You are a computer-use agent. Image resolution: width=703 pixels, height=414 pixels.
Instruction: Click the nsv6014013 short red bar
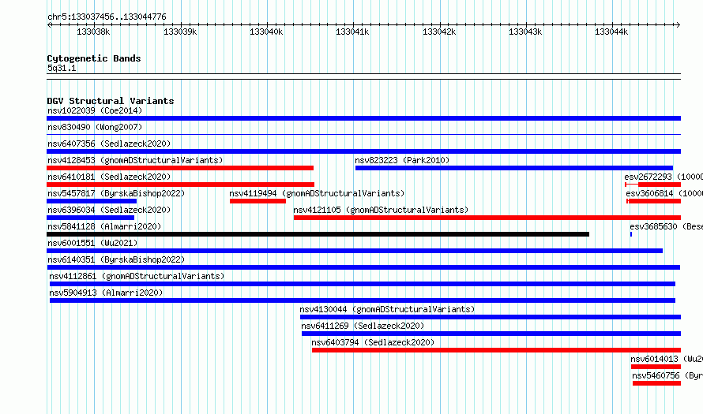pyautogui.click(x=656, y=367)
